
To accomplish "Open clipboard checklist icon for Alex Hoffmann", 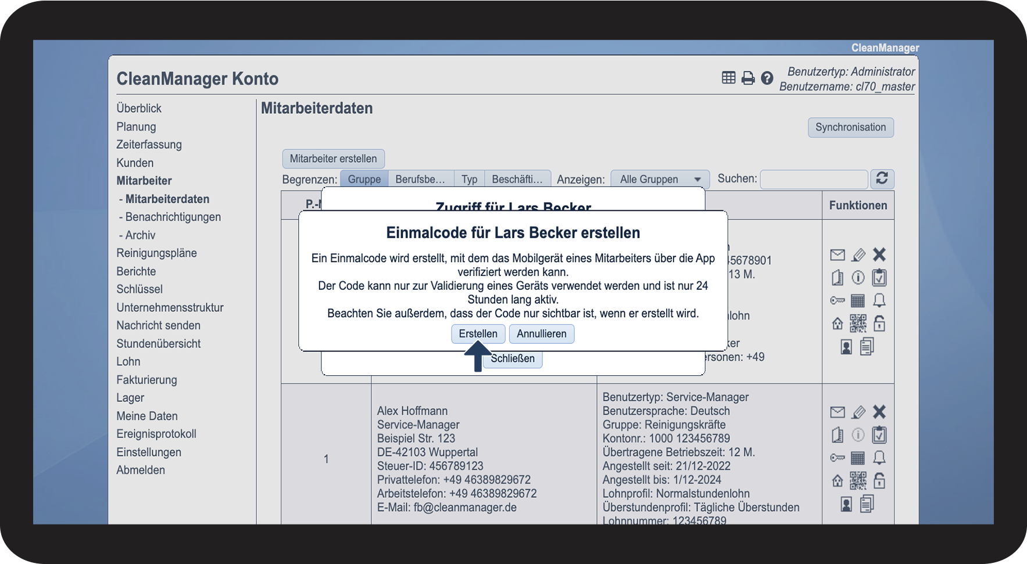I will point(879,434).
